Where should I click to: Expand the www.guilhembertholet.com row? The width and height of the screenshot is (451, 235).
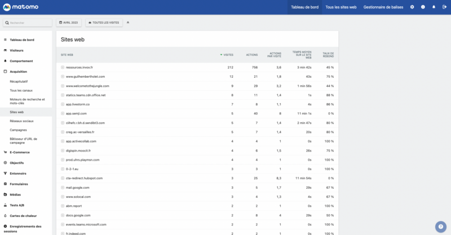(x=63, y=77)
